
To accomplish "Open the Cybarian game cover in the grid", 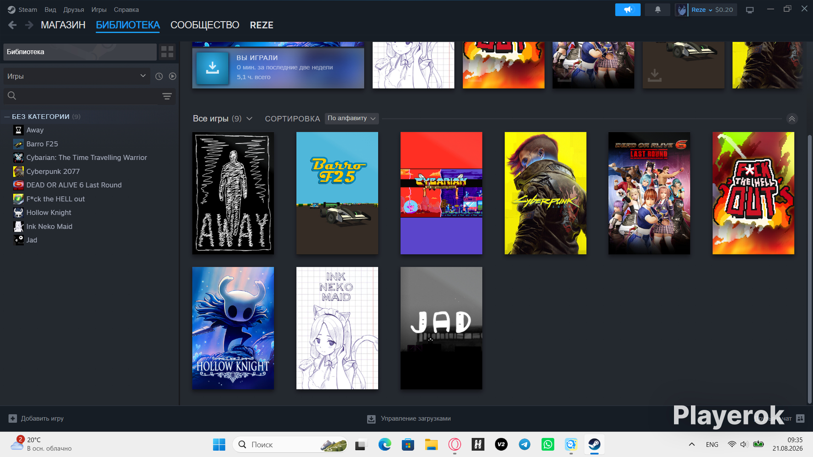I will [x=441, y=193].
